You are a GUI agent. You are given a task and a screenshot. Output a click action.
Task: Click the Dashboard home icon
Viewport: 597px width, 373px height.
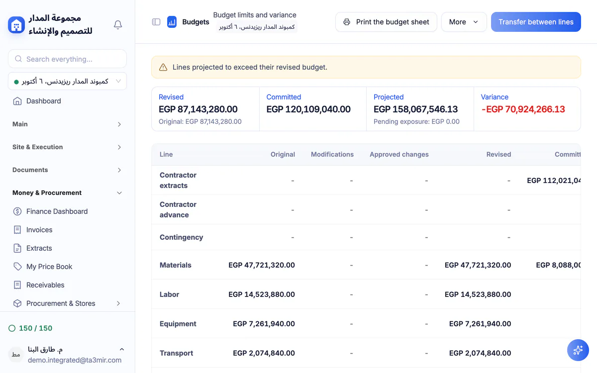point(17,101)
